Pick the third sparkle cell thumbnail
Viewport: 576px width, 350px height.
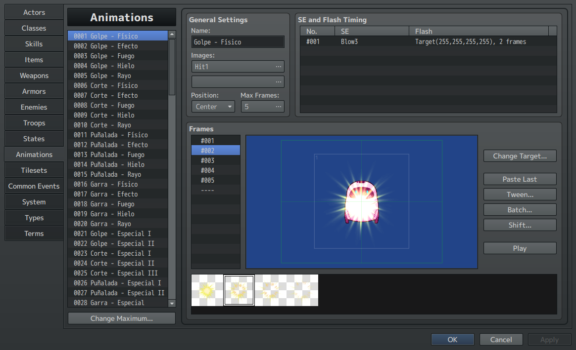pos(271,290)
